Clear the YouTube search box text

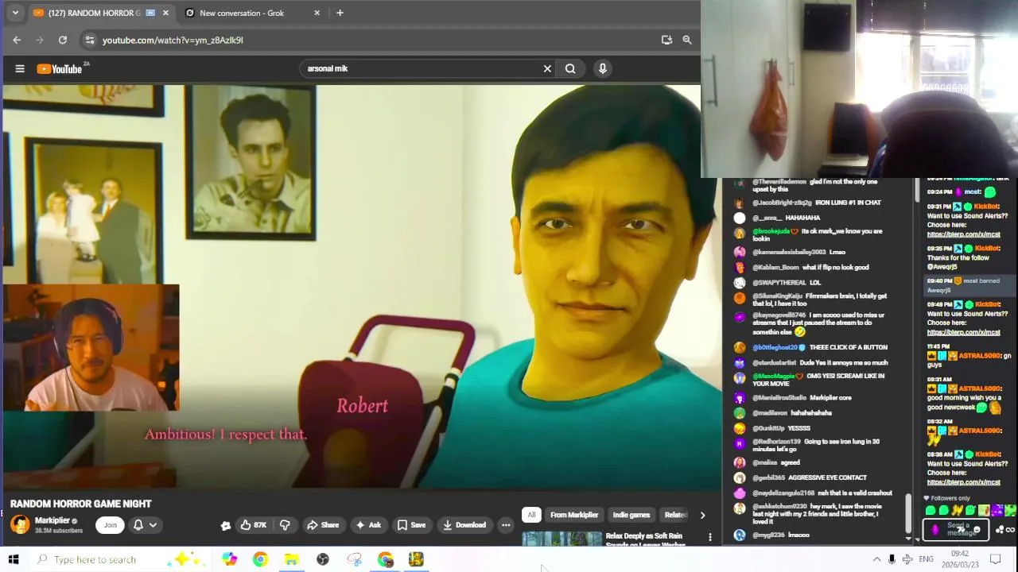click(547, 68)
